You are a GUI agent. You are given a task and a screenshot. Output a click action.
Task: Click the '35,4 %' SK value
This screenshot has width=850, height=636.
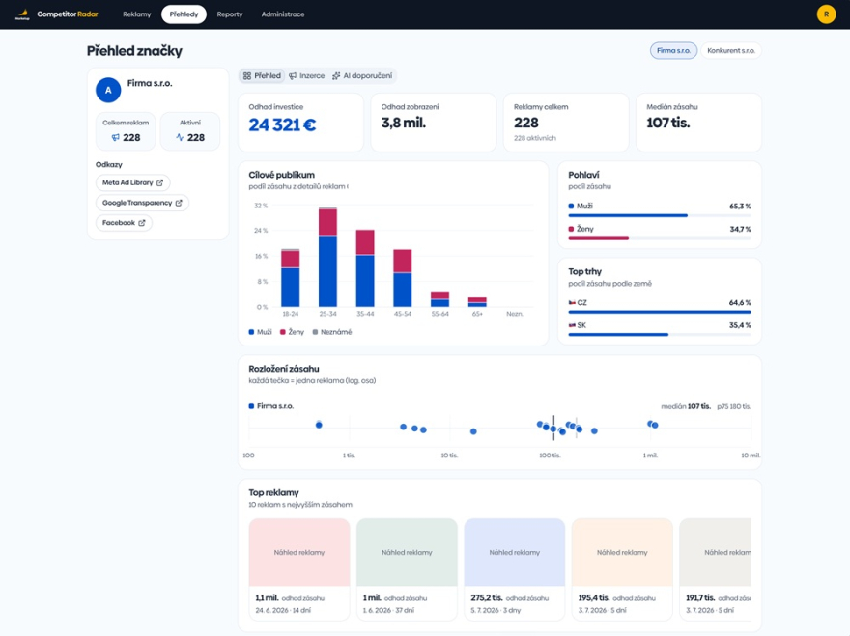740,325
